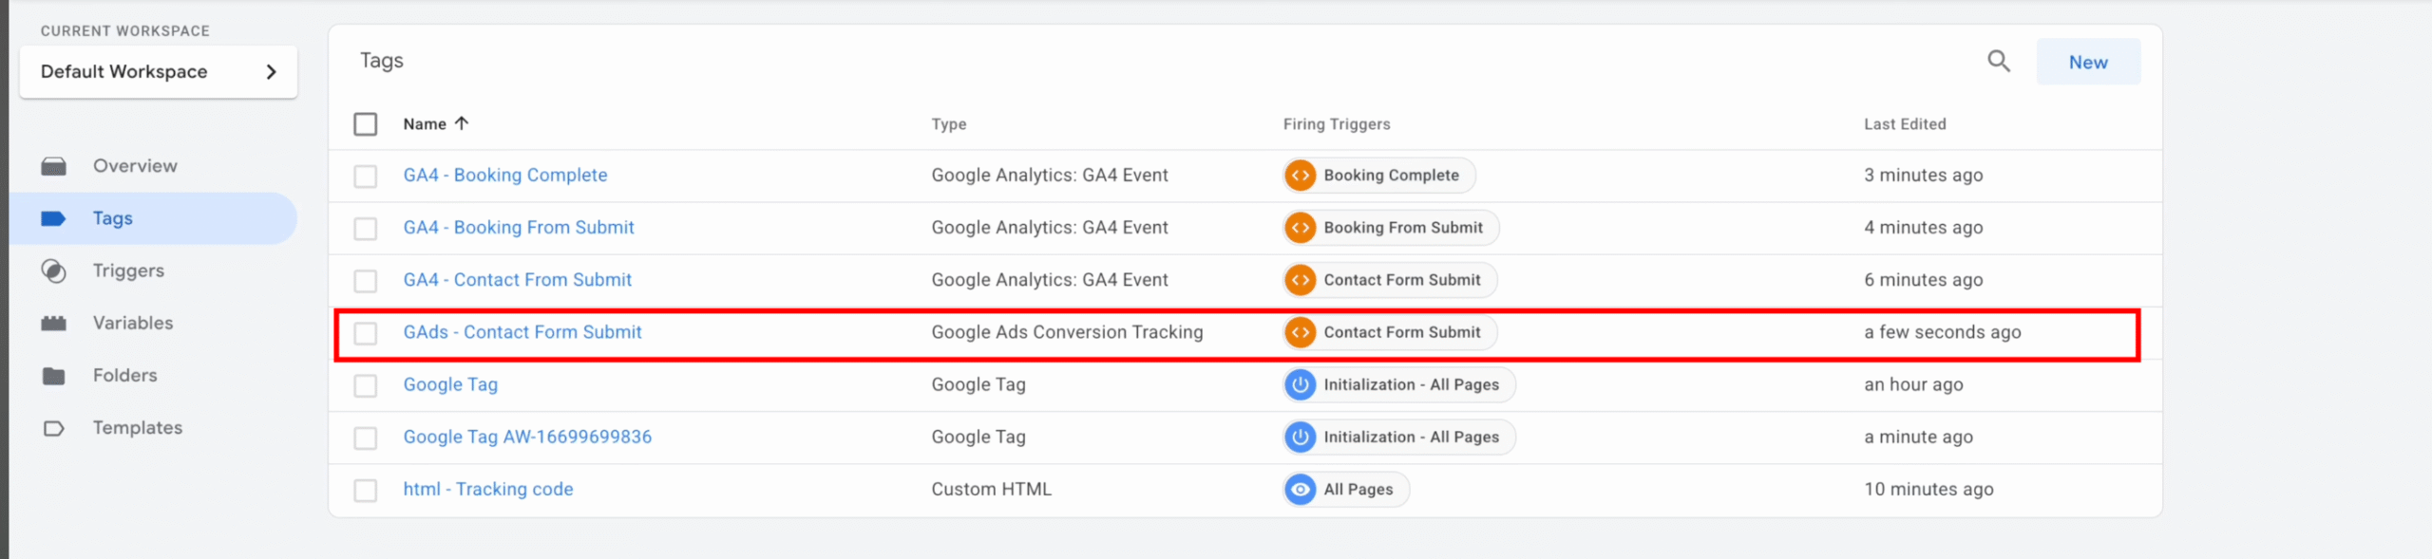
Task: Click the Booking Complete trigger's orange icon
Action: [1300, 176]
